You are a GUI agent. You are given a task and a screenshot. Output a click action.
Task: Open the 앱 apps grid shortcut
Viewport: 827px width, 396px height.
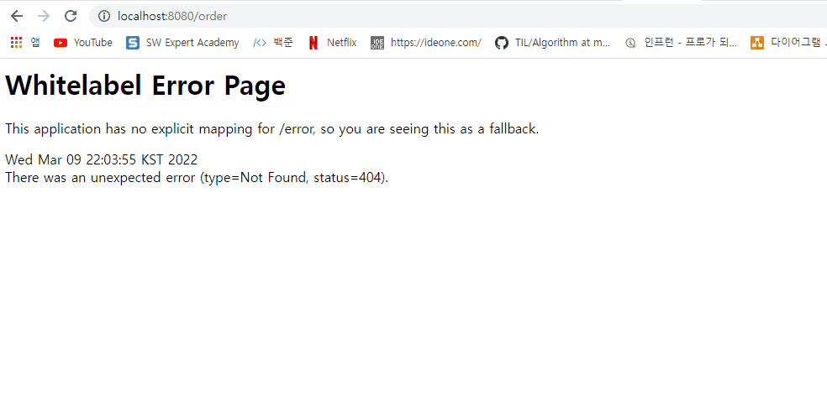tap(25, 43)
